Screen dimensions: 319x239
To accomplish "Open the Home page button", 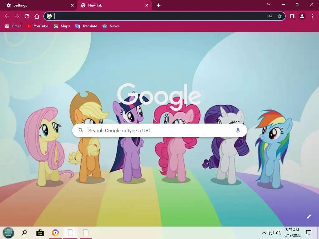I will (37, 16).
